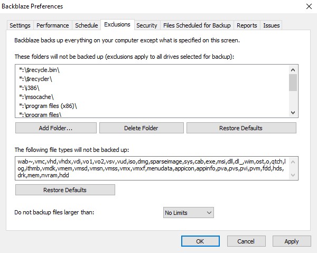Close the Backblaze Preferences window
Screen dimensions: 317x253
(x=309, y=6)
